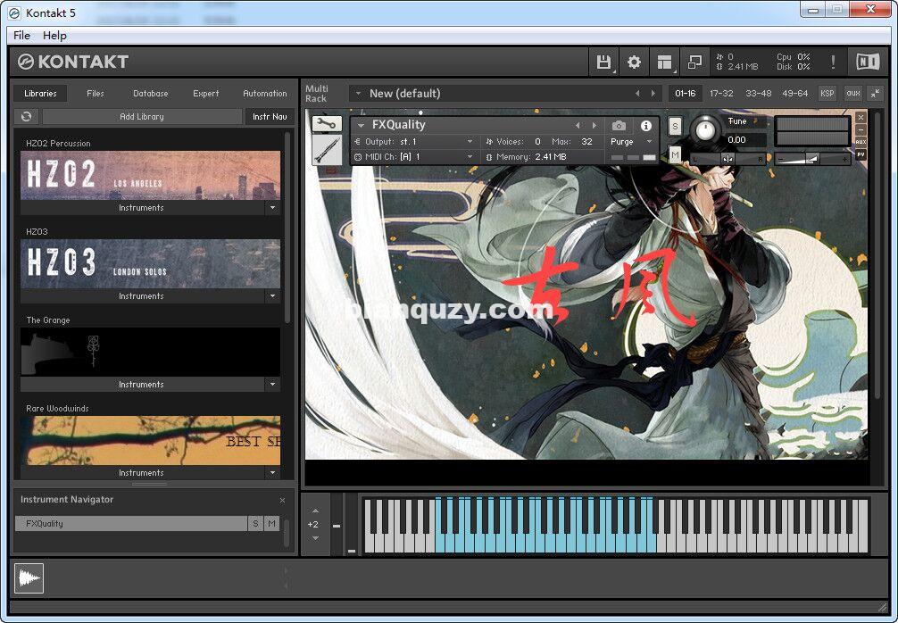Show the instrument info icon

click(646, 125)
